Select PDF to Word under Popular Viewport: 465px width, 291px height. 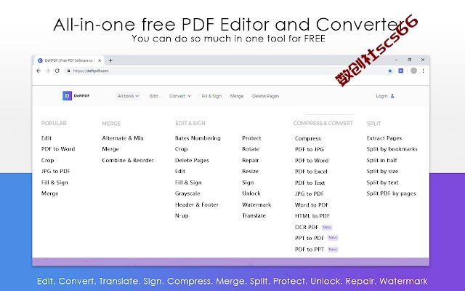(x=58, y=149)
